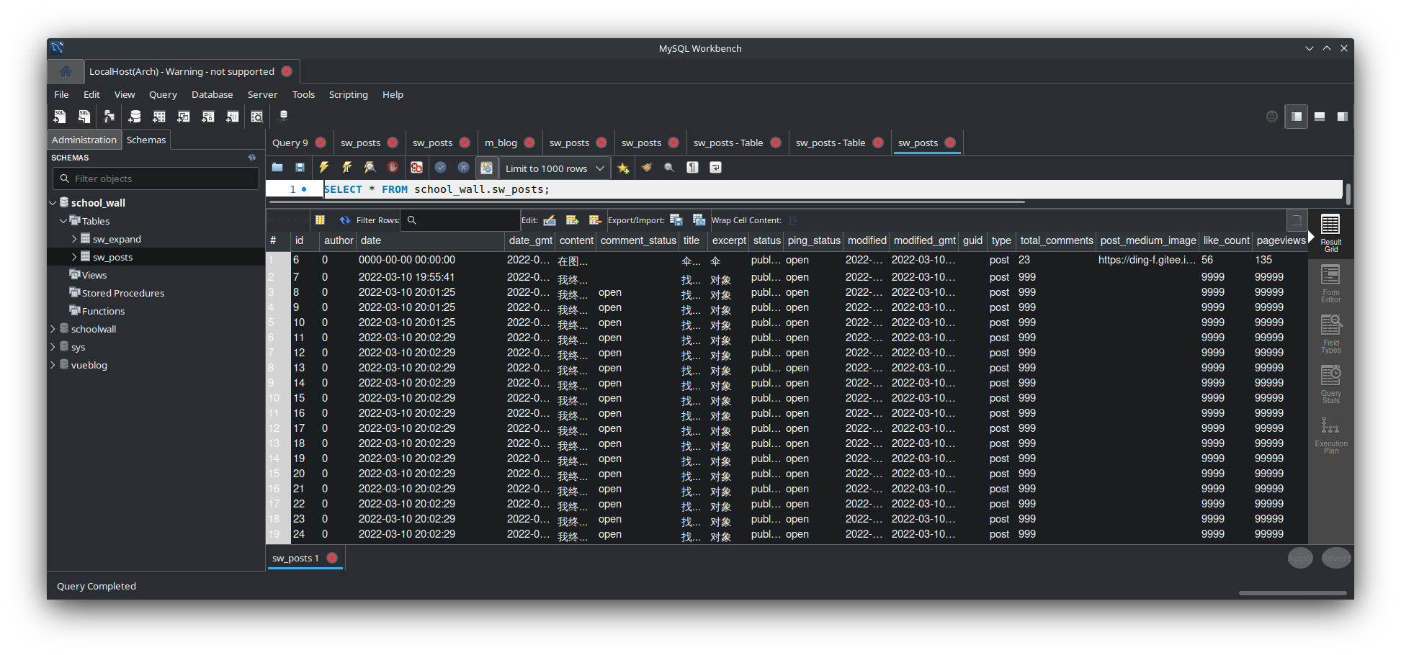Expand the sys schema
The height and width of the screenshot is (655, 1401).
[53, 347]
